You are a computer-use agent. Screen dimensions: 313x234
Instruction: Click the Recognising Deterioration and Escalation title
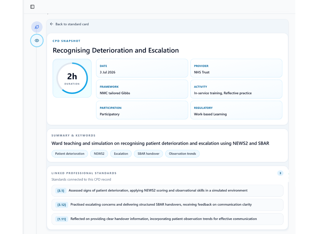tap(115, 50)
